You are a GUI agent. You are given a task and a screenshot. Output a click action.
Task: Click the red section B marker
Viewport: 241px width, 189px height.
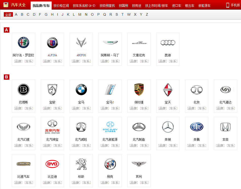click(7, 77)
